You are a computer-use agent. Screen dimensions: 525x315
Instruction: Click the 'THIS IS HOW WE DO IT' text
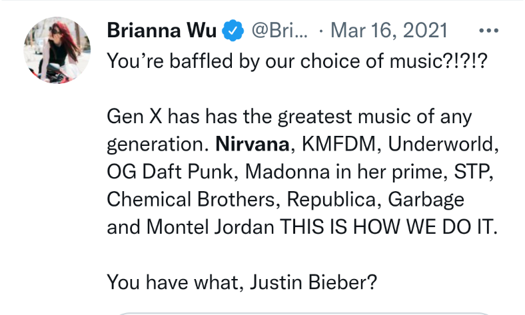(x=388, y=226)
